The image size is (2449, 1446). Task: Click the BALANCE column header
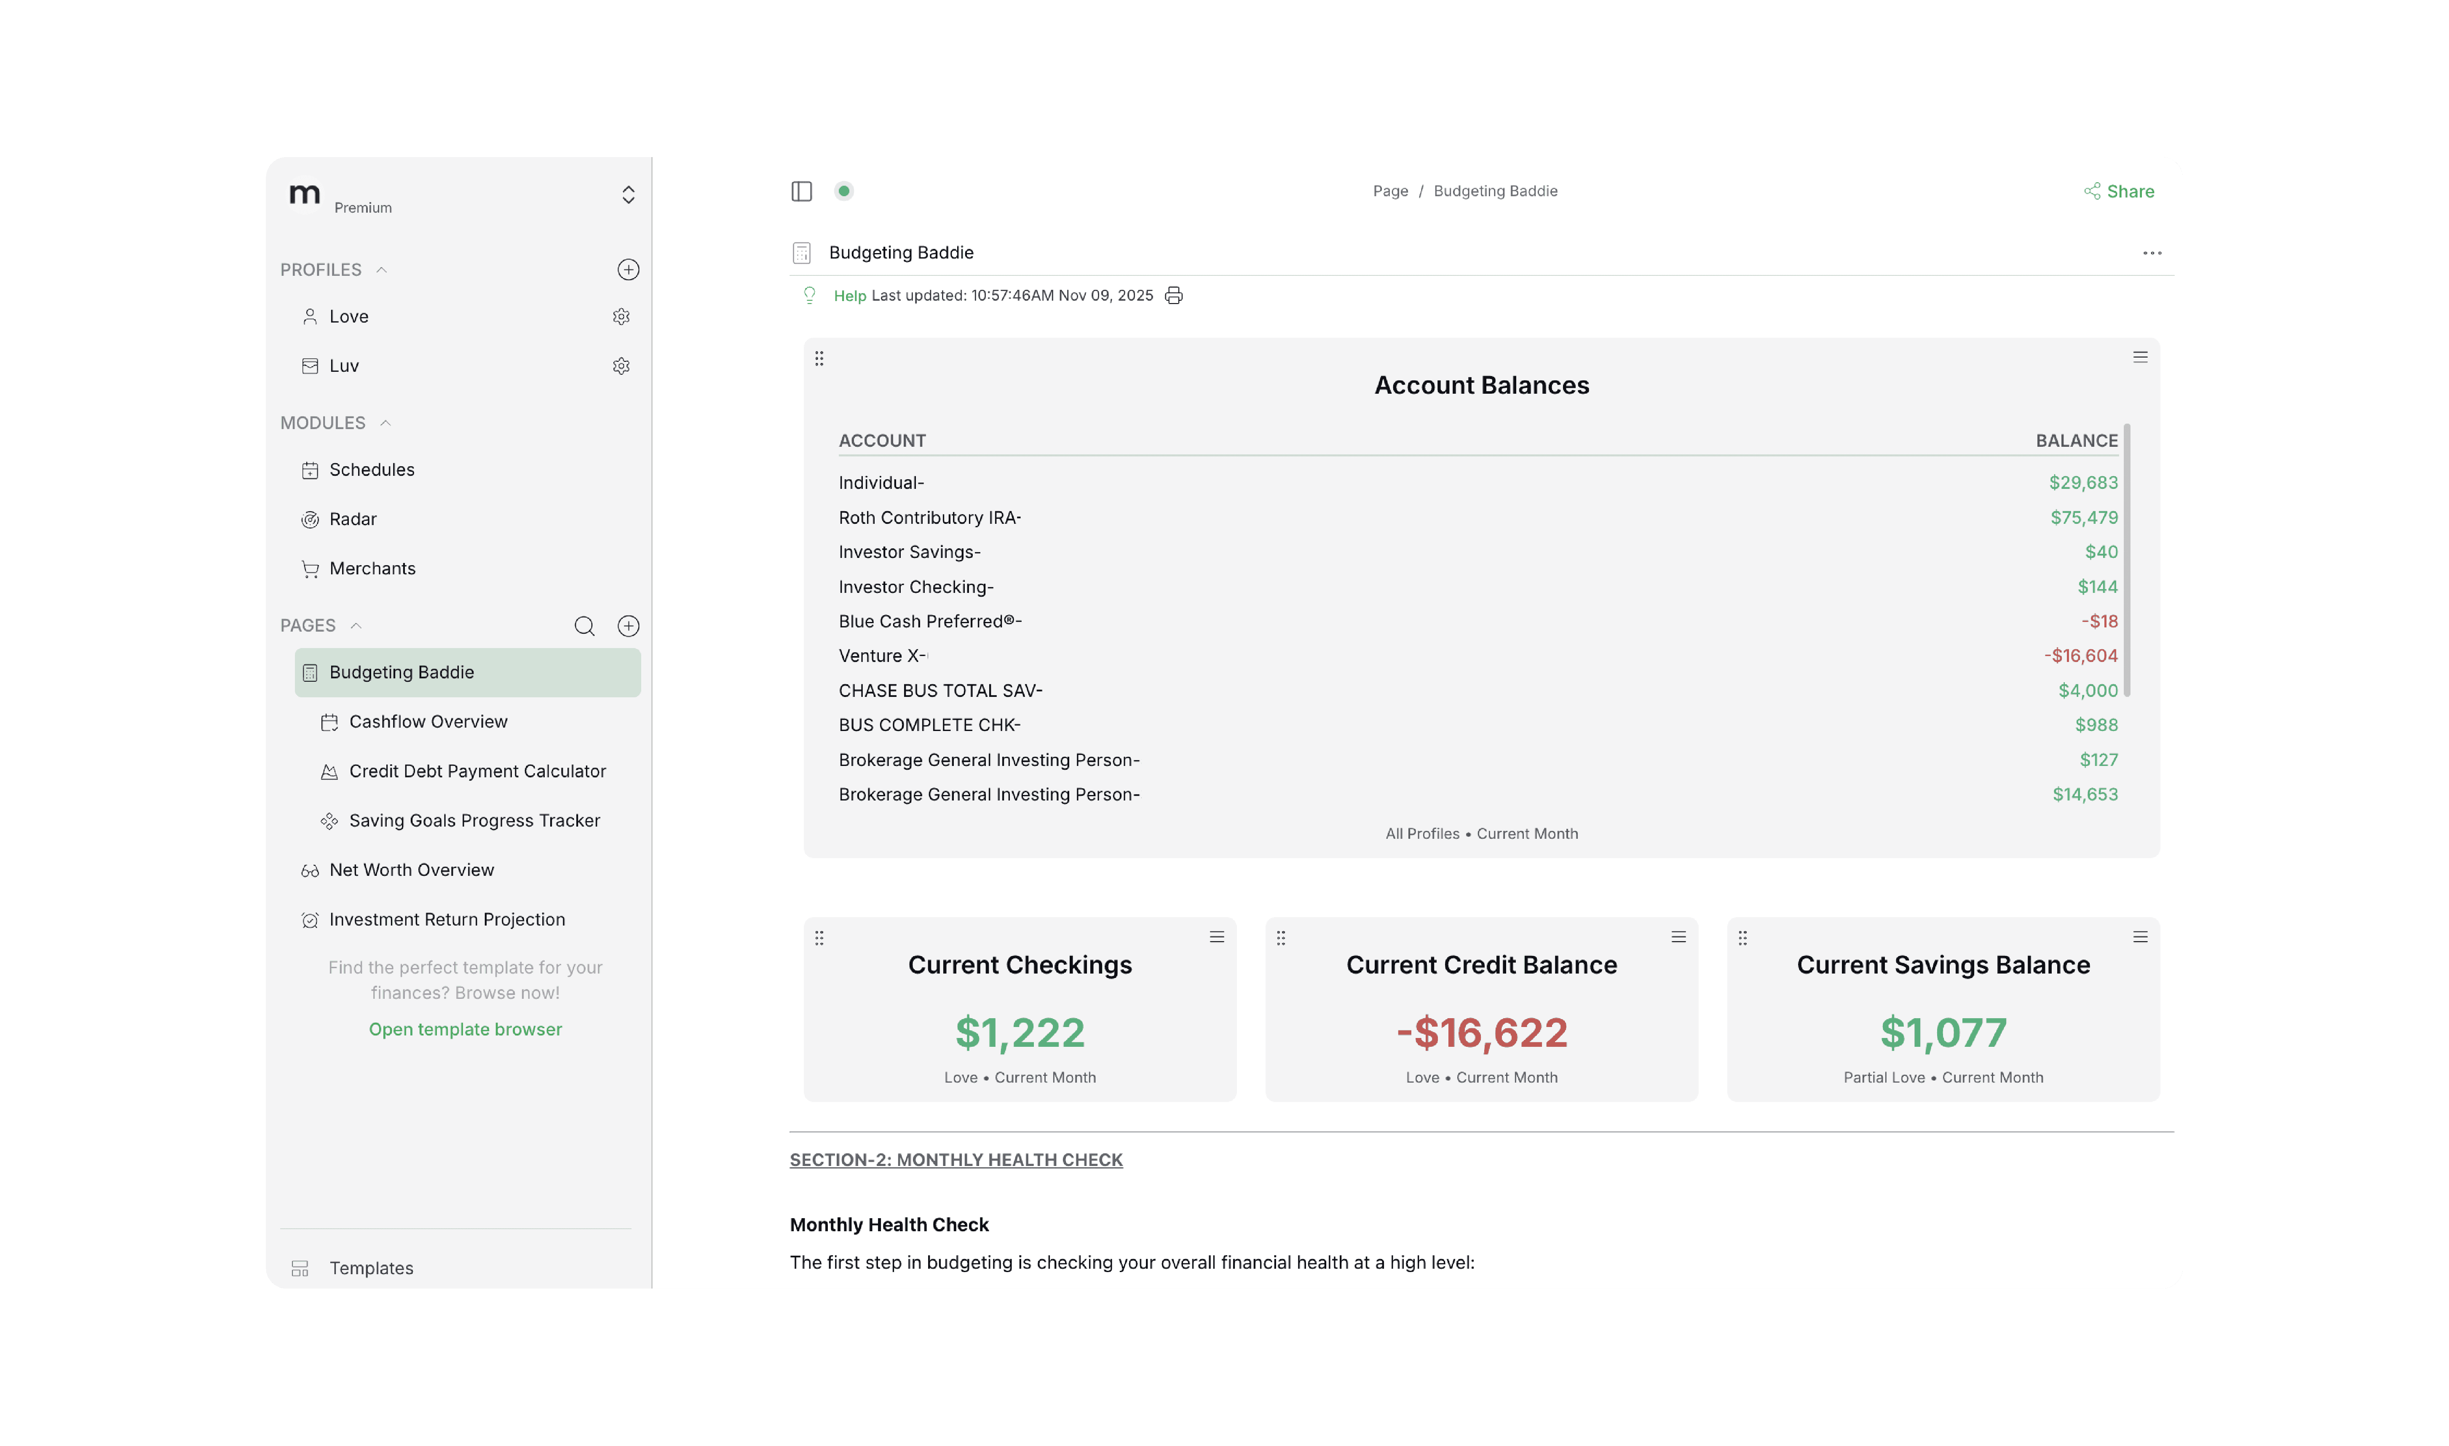pyautogui.click(x=2077, y=440)
